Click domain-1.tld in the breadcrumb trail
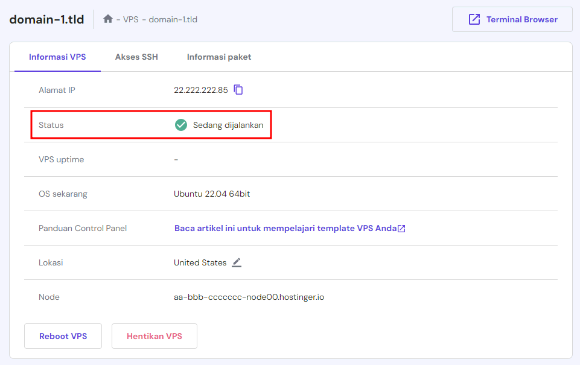This screenshot has height=365, width=580. [173, 19]
